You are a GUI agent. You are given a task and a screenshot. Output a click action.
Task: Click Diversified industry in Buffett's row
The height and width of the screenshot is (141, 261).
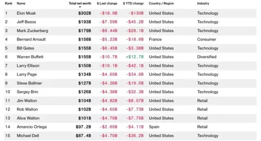207,57
